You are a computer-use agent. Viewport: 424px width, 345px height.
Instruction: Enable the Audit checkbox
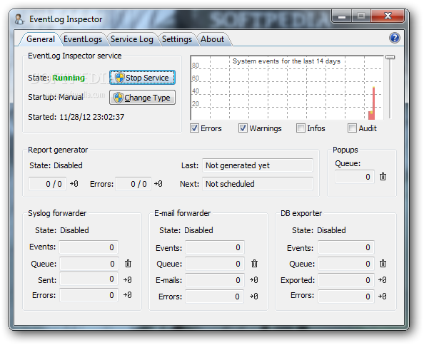[x=352, y=128]
